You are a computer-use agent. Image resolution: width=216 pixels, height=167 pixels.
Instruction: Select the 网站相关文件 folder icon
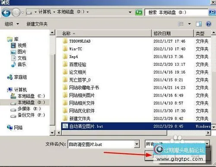click(65, 103)
